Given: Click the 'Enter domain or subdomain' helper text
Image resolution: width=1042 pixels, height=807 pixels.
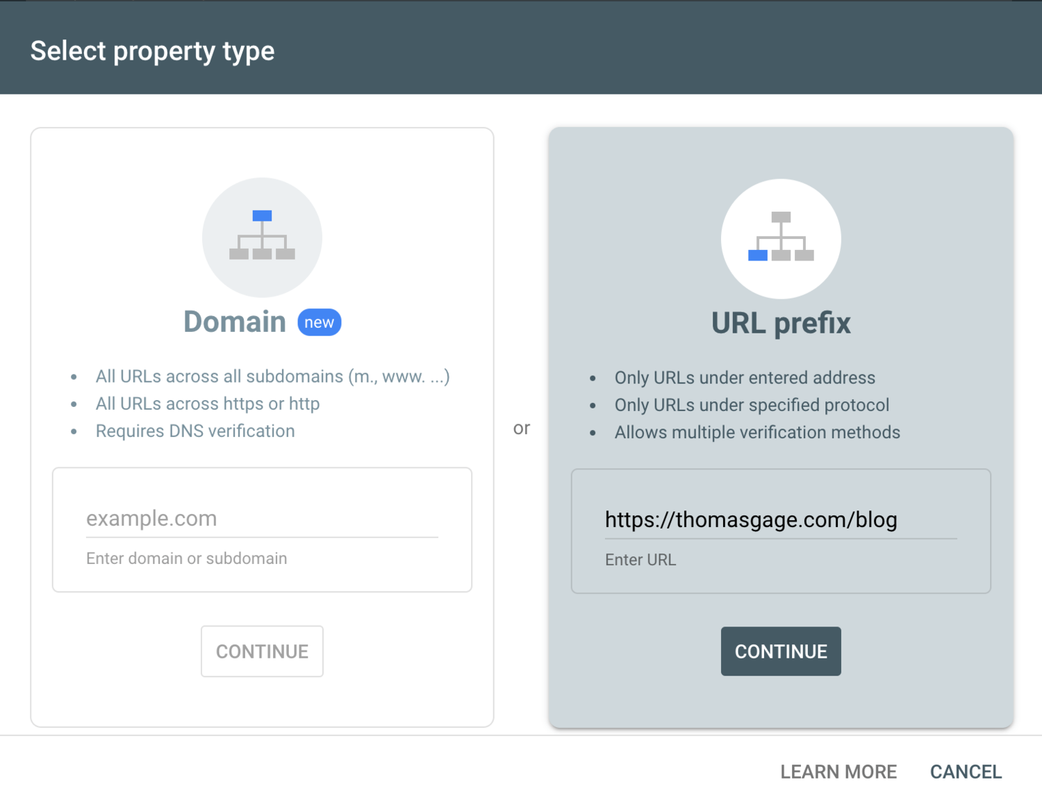Looking at the screenshot, I should pos(186,558).
